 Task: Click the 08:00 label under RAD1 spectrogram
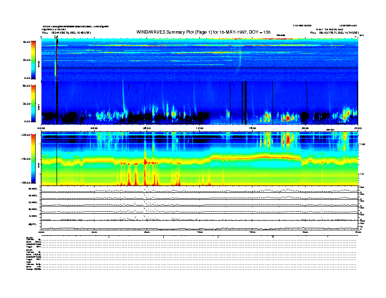point(147,128)
